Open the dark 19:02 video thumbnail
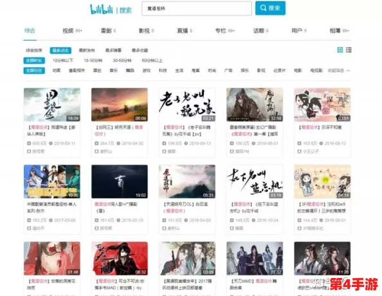The width and height of the screenshot is (382, 296). coord(120,181)
